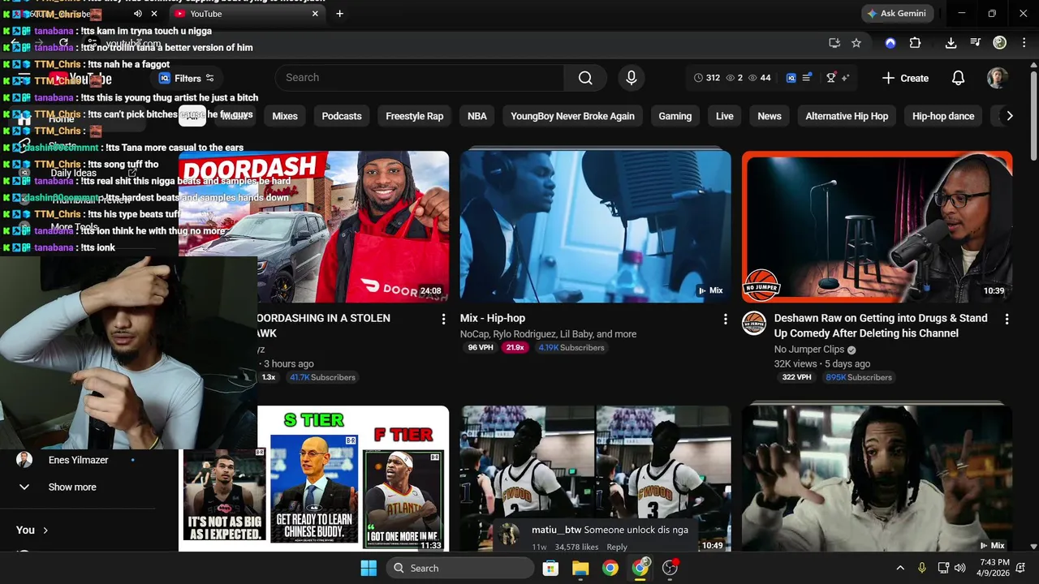The height and width of the screenshot is (584, 1039).
Task: Click the 895K Subscribers badge
Action: (859, 377)
